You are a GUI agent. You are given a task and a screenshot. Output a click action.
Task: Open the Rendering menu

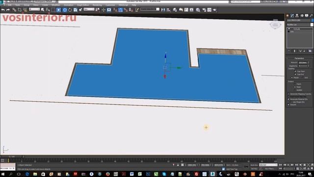point(97,5)
